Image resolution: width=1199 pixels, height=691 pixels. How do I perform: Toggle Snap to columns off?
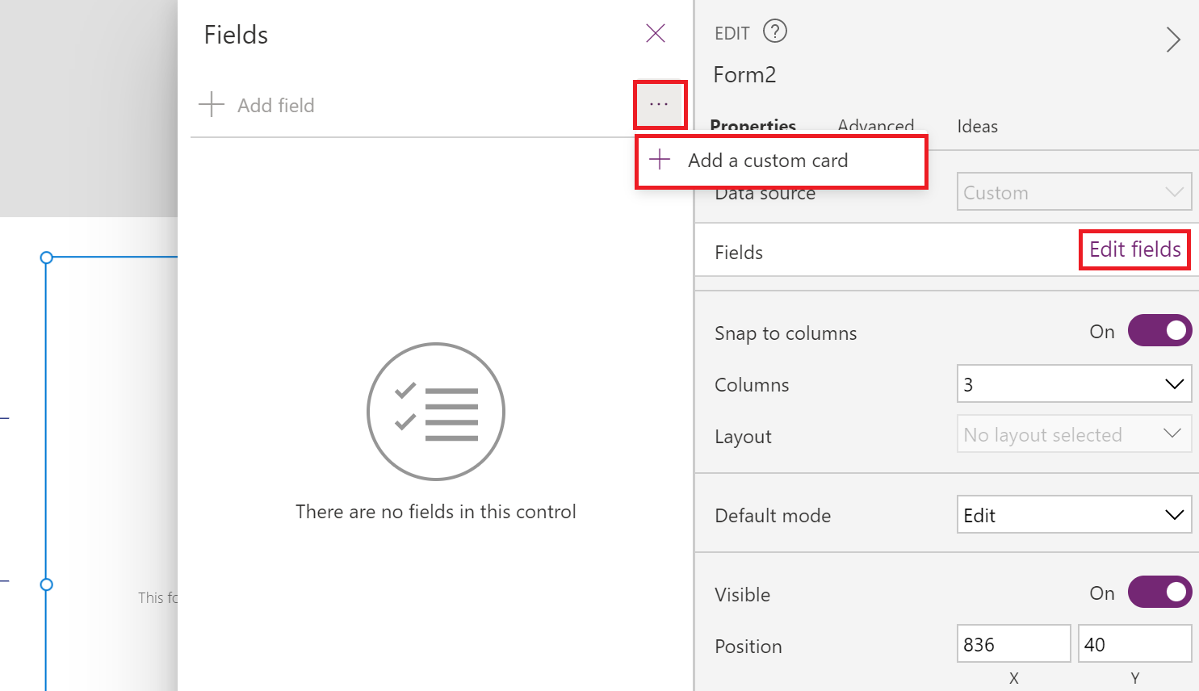(1159, 330)
